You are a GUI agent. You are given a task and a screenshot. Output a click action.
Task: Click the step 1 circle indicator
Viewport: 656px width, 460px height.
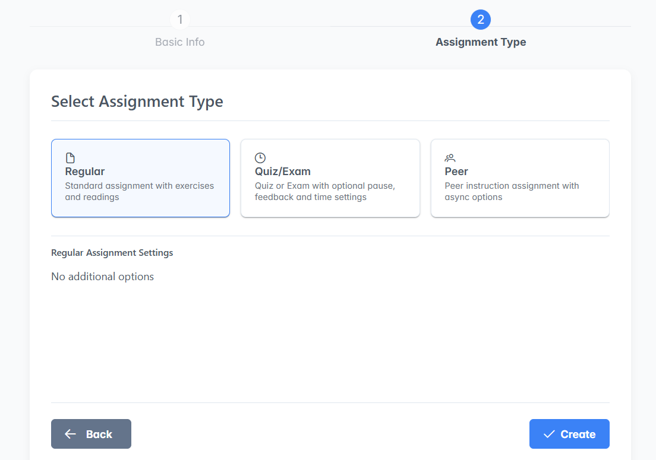coord(180,20)
